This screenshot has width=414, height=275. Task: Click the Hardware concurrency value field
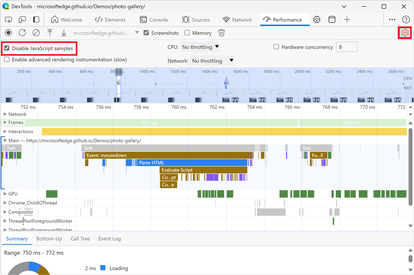tap(347, 47)
